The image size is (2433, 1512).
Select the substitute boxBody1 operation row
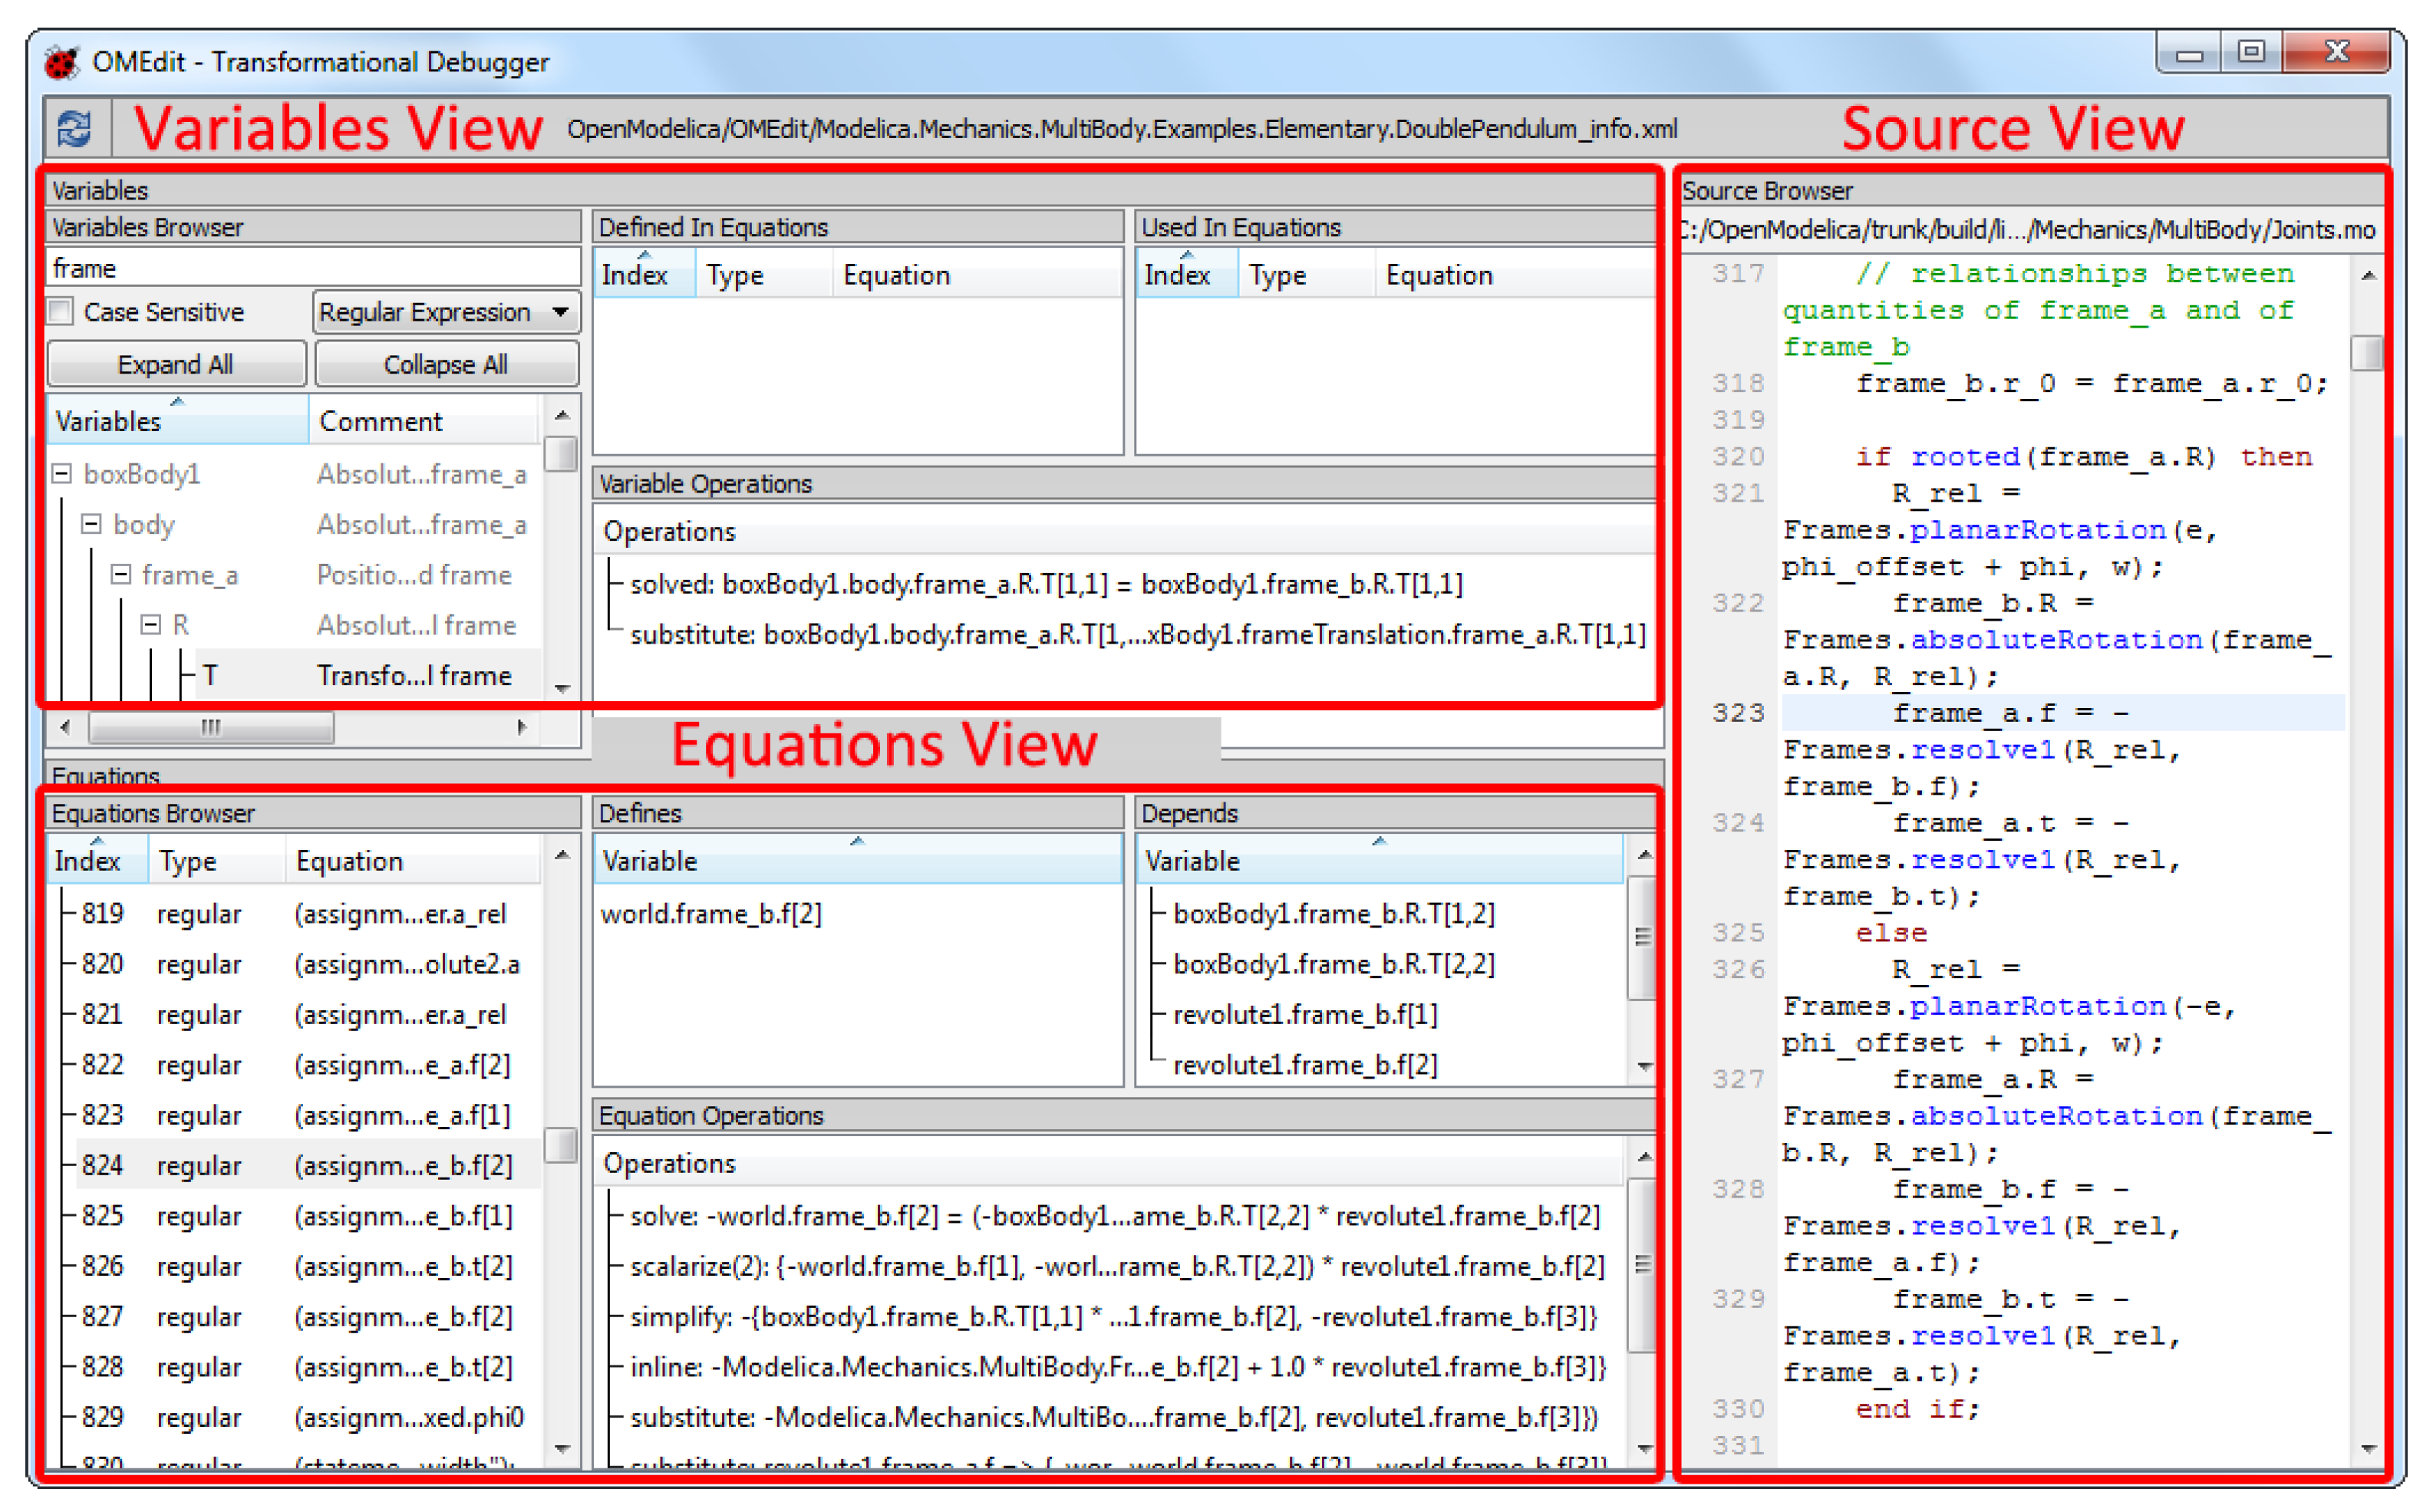pyautogui.click(x=1138, y=635)
